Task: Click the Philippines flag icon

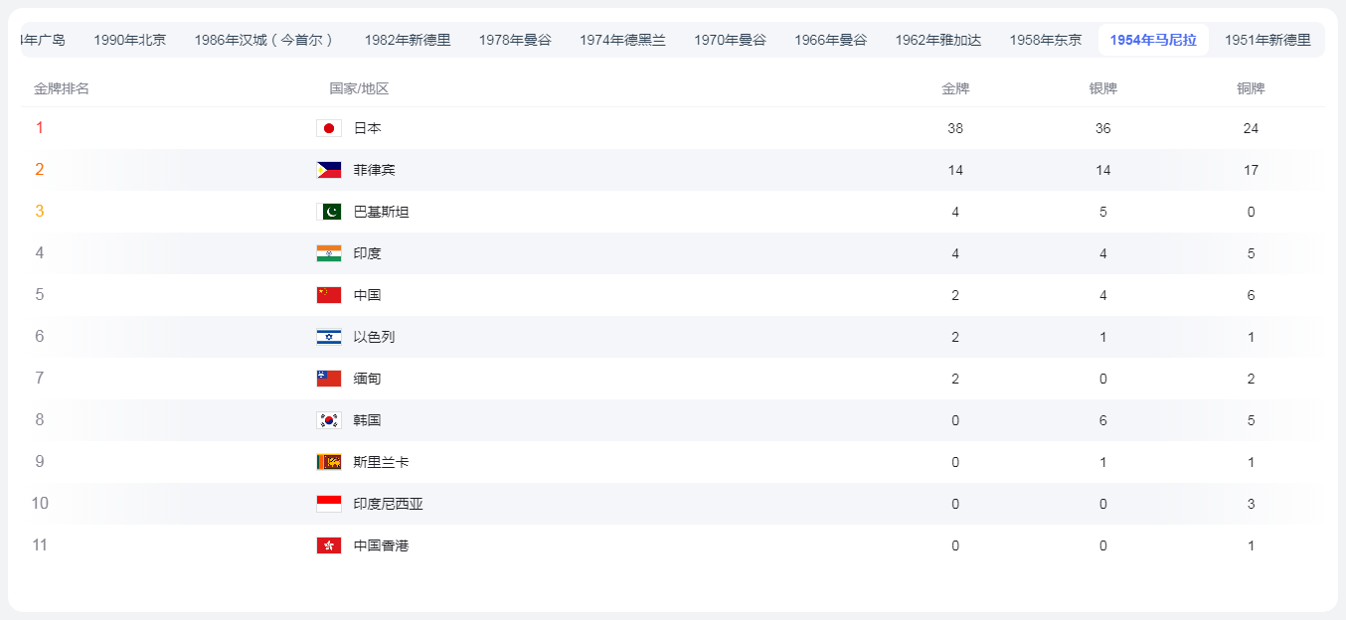Action: [x=329, y=170]
